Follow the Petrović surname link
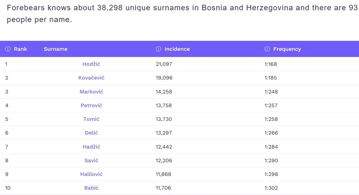The image size is (359, 195). point(91,106)
